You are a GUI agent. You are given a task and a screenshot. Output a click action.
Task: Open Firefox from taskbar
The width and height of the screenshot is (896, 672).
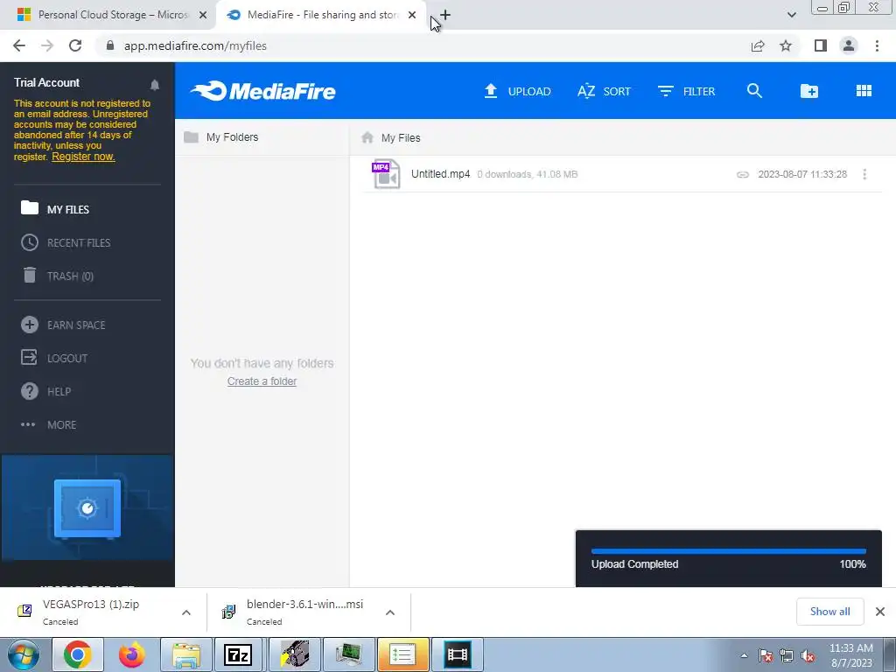coord(131,654)
